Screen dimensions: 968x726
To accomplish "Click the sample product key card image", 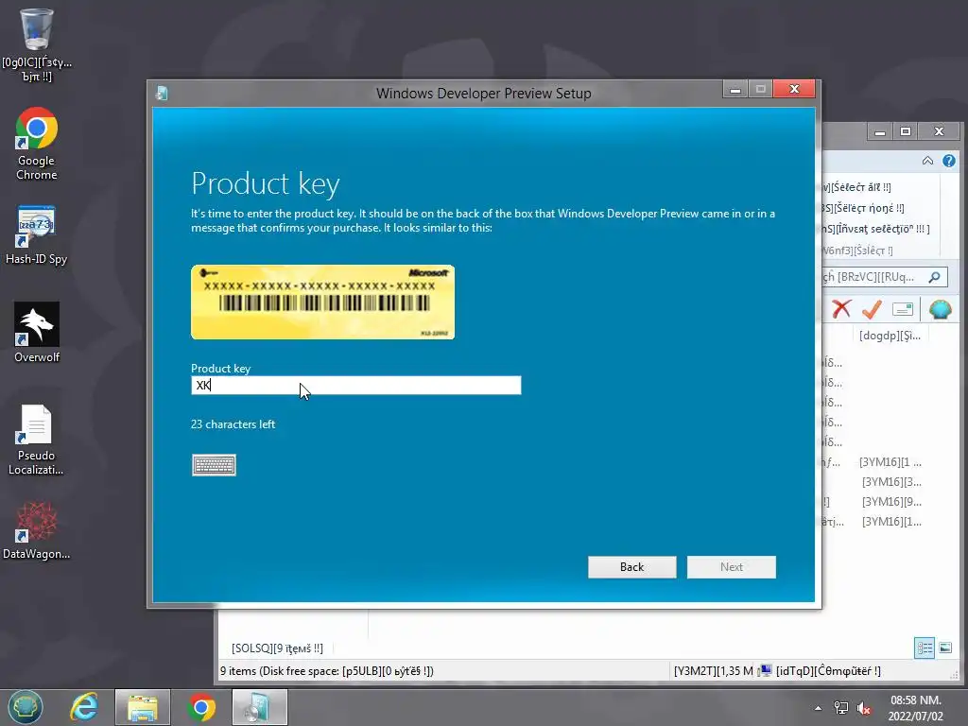I will point(323,302).
